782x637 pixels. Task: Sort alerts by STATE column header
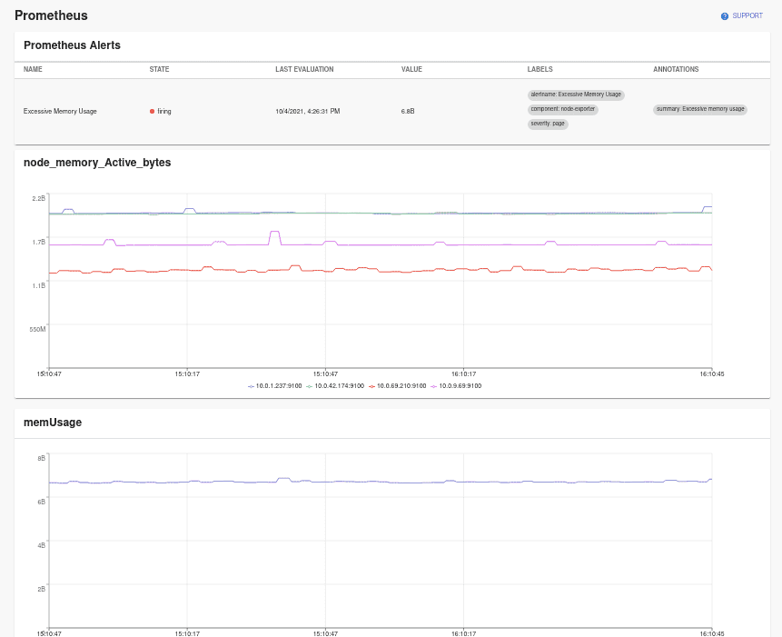(159, 69)
